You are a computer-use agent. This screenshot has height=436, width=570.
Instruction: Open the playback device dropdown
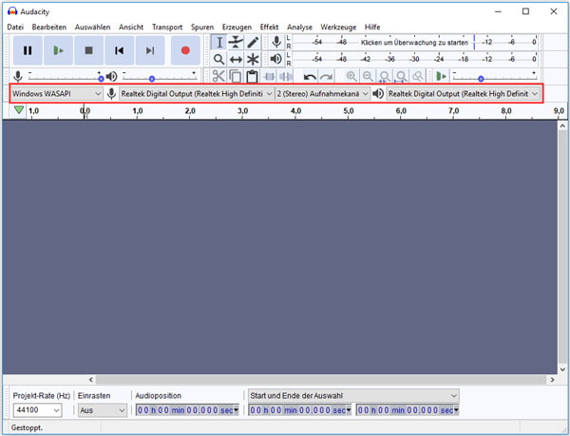click(x=464, y=94)
